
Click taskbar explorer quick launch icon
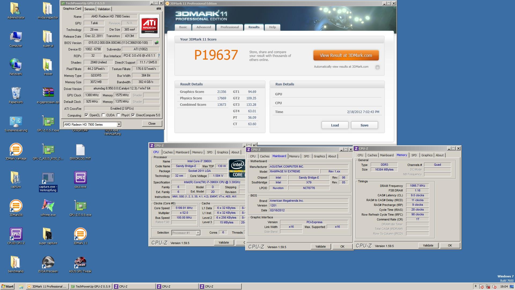pos(21,287)
